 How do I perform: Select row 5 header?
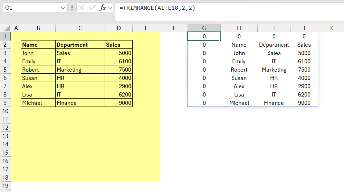5,70
